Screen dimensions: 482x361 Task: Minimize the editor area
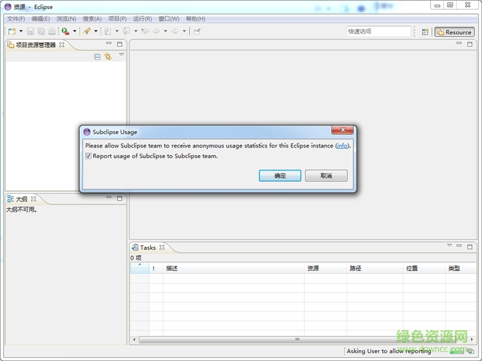pyautogui.click(x=459, y=43)
